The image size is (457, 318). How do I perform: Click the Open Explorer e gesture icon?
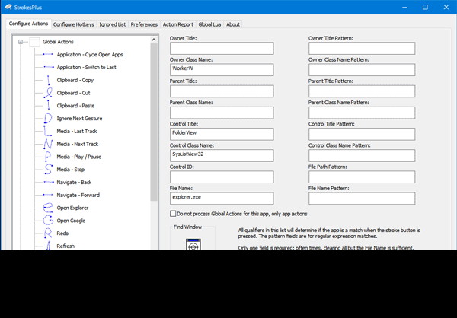pyautogui.click(x=48, y=208)
